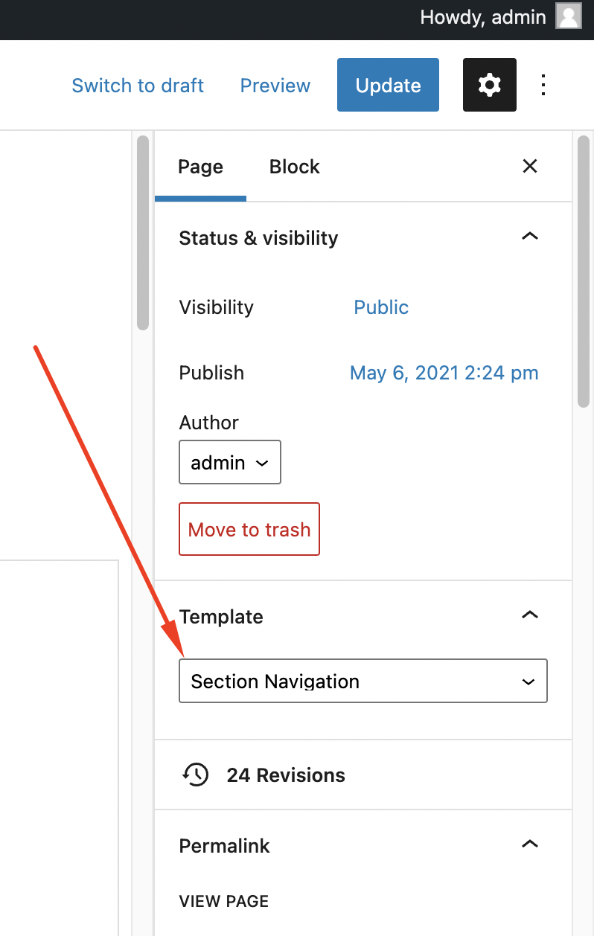Switch to the Block tab

click(x=294, y=167)
